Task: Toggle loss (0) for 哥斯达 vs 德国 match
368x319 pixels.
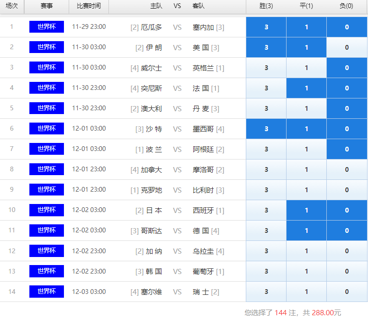Action: click(x=347, y=231)
